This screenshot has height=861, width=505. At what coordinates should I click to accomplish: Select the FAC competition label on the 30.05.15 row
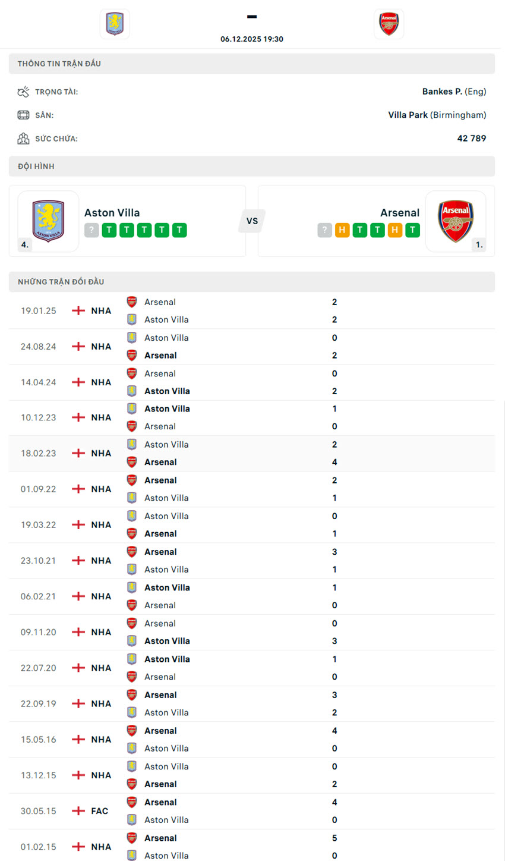[97, 810]
